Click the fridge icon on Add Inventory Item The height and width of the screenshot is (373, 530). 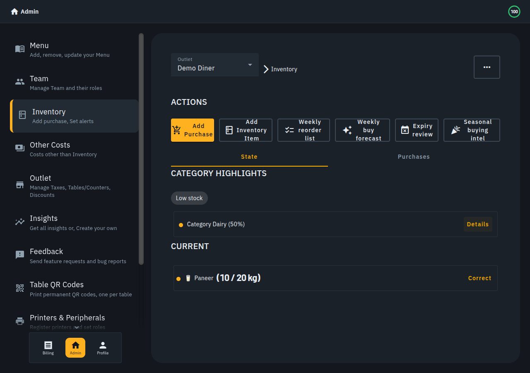point(229,130)
